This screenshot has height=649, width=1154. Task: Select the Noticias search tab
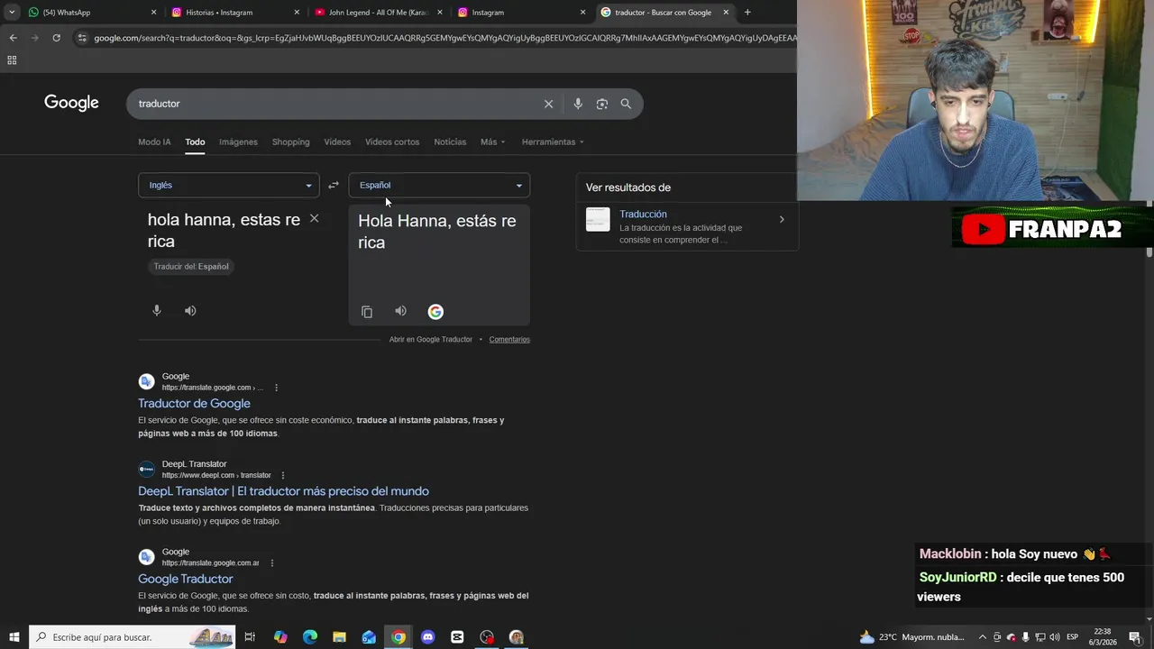tap(450, 142)
